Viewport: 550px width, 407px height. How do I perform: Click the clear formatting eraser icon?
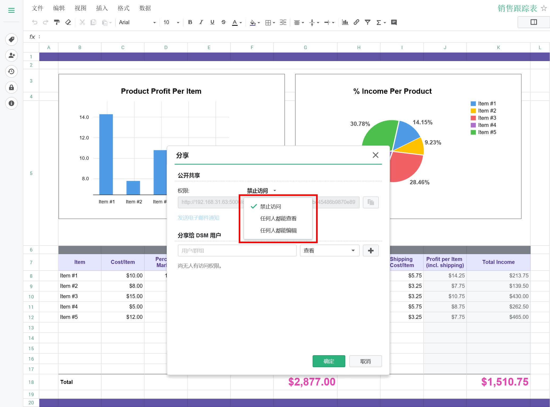68,22
